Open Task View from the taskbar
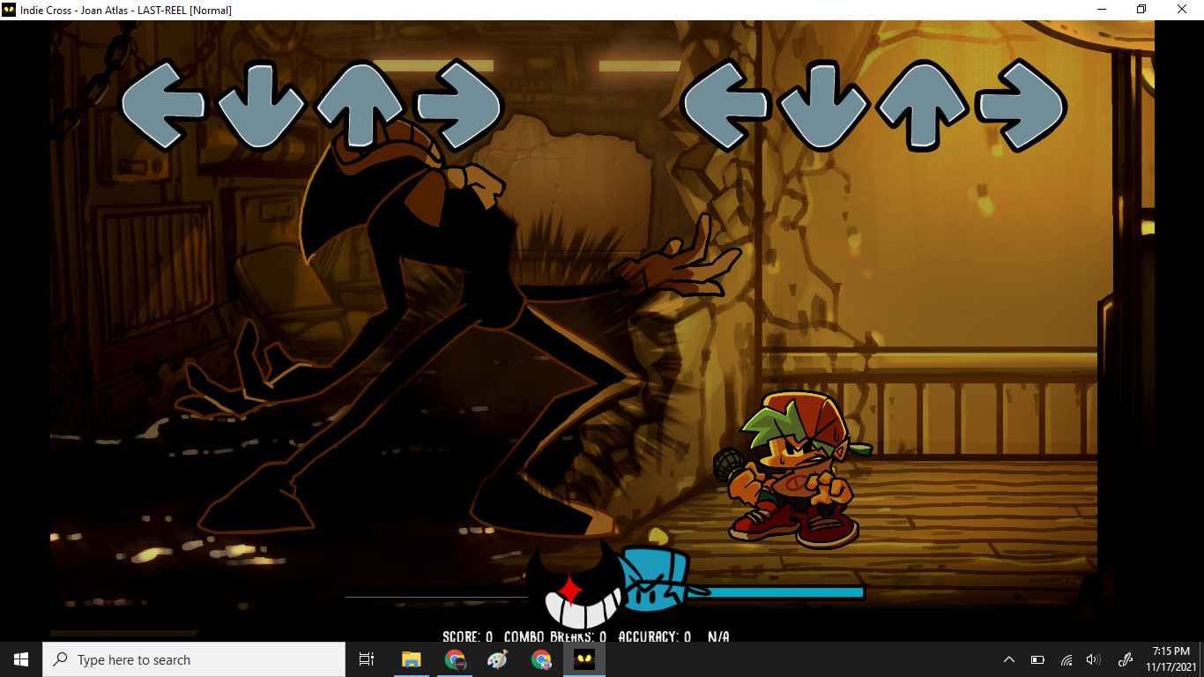Image resolution: width=1204 pixels, height=677 pixels. [367, 659]
